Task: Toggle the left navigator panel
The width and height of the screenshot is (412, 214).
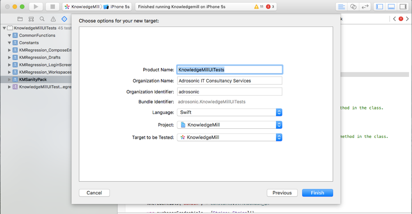Action: click(x=380, y=7)
